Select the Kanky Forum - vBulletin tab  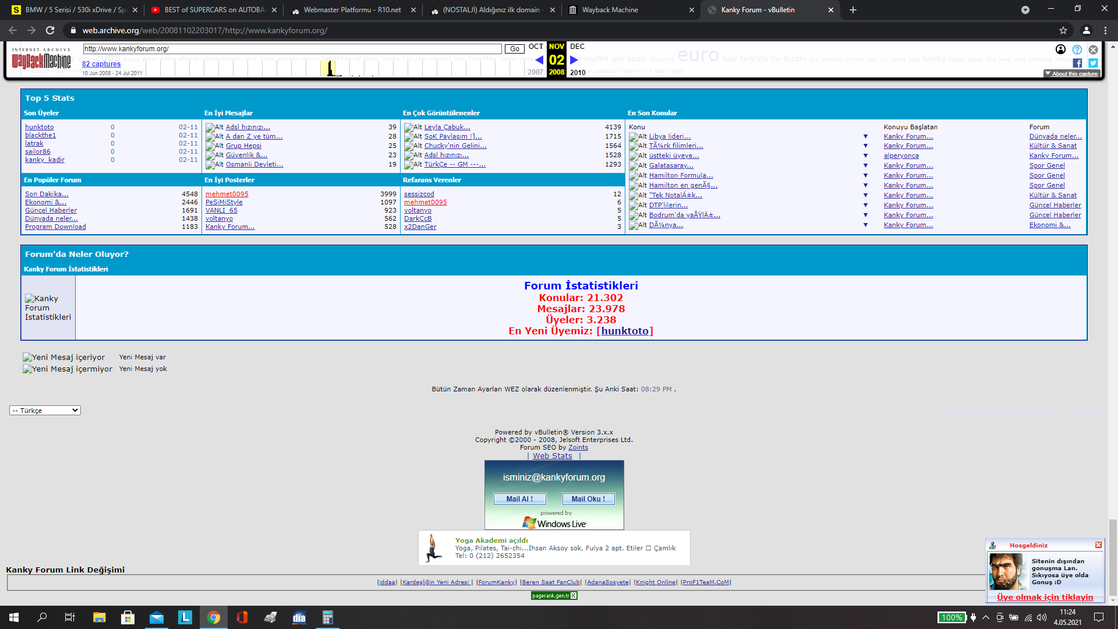tap(770, 10)
